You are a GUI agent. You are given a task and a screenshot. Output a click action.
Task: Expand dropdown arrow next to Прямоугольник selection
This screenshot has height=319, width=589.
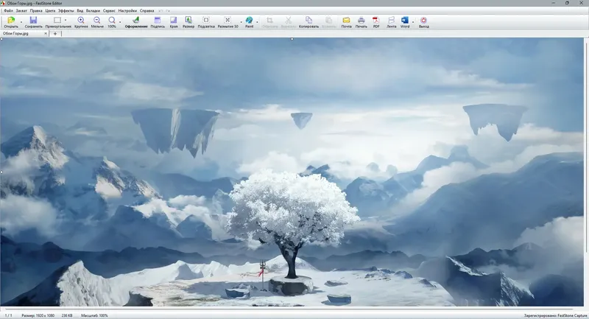tap(66, 21)
